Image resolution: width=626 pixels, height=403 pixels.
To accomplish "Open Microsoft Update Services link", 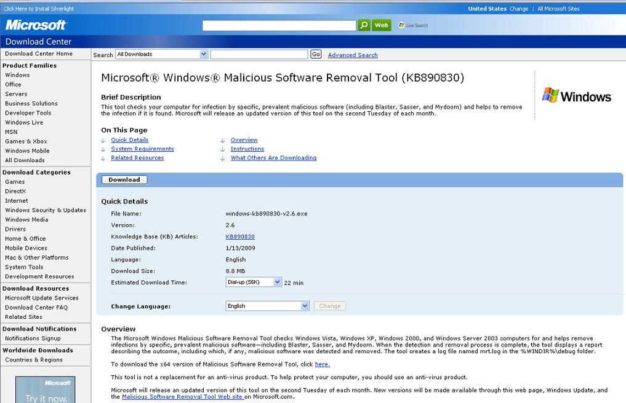I will click(x=41, y=298).
